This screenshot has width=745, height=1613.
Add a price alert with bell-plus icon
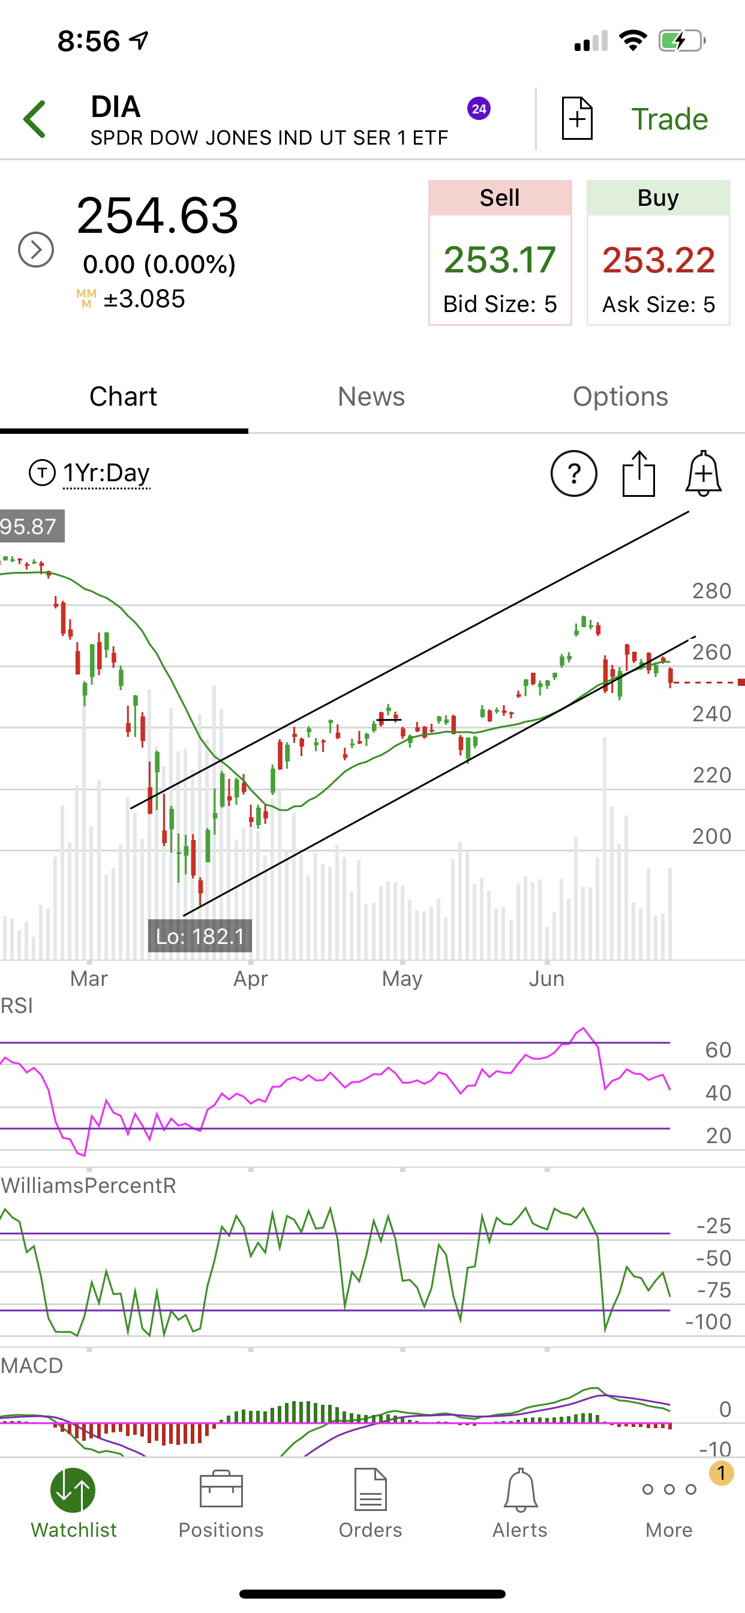click(704, 473)
